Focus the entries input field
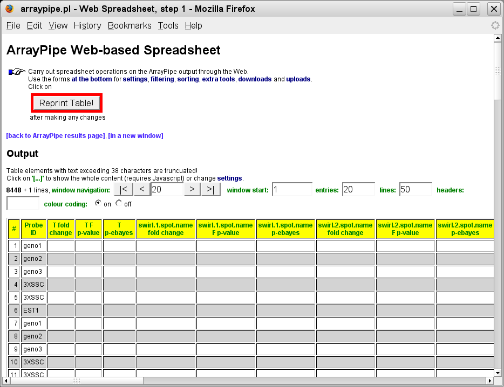The image size is (504, 387). pyautogui.click(x=358, y=190)
